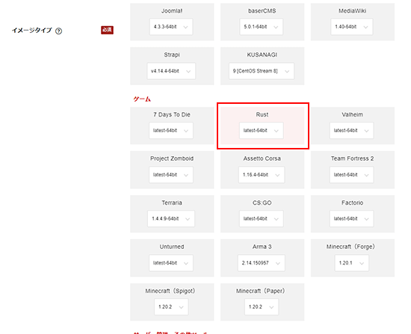
Task: Expand the Project Zomboid version dropdown
Action: pyautogui.click(x=171, y=175)
